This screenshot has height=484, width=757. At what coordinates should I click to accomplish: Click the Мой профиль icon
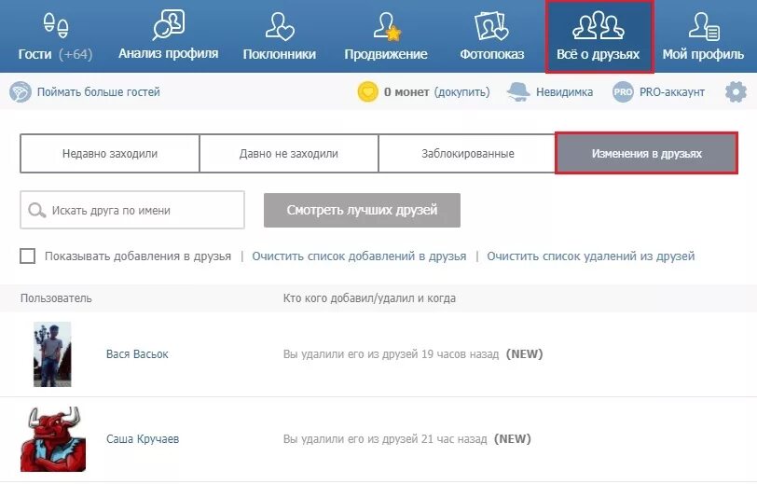pos(702,25)
